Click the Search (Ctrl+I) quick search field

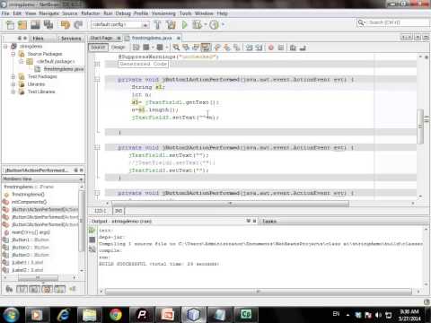click(x=398, y=22)
